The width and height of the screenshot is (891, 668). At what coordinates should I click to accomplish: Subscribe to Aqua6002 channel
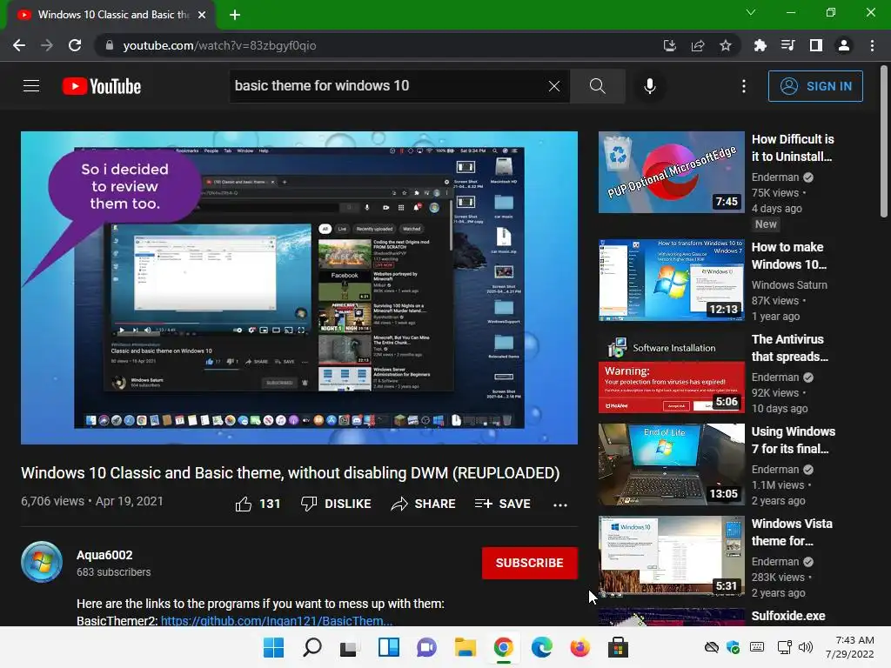click(530, 563)
